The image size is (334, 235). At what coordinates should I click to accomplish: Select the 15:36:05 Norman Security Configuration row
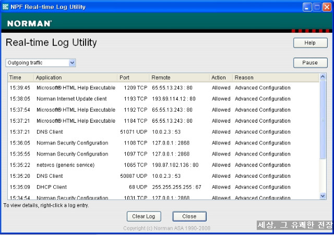coord(163,143)
